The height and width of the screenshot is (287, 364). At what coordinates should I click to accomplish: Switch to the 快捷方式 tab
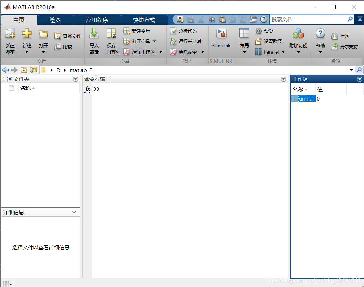coord(144,20)
